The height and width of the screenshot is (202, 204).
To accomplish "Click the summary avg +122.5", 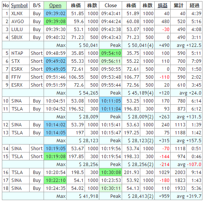I will click(189, 45).
